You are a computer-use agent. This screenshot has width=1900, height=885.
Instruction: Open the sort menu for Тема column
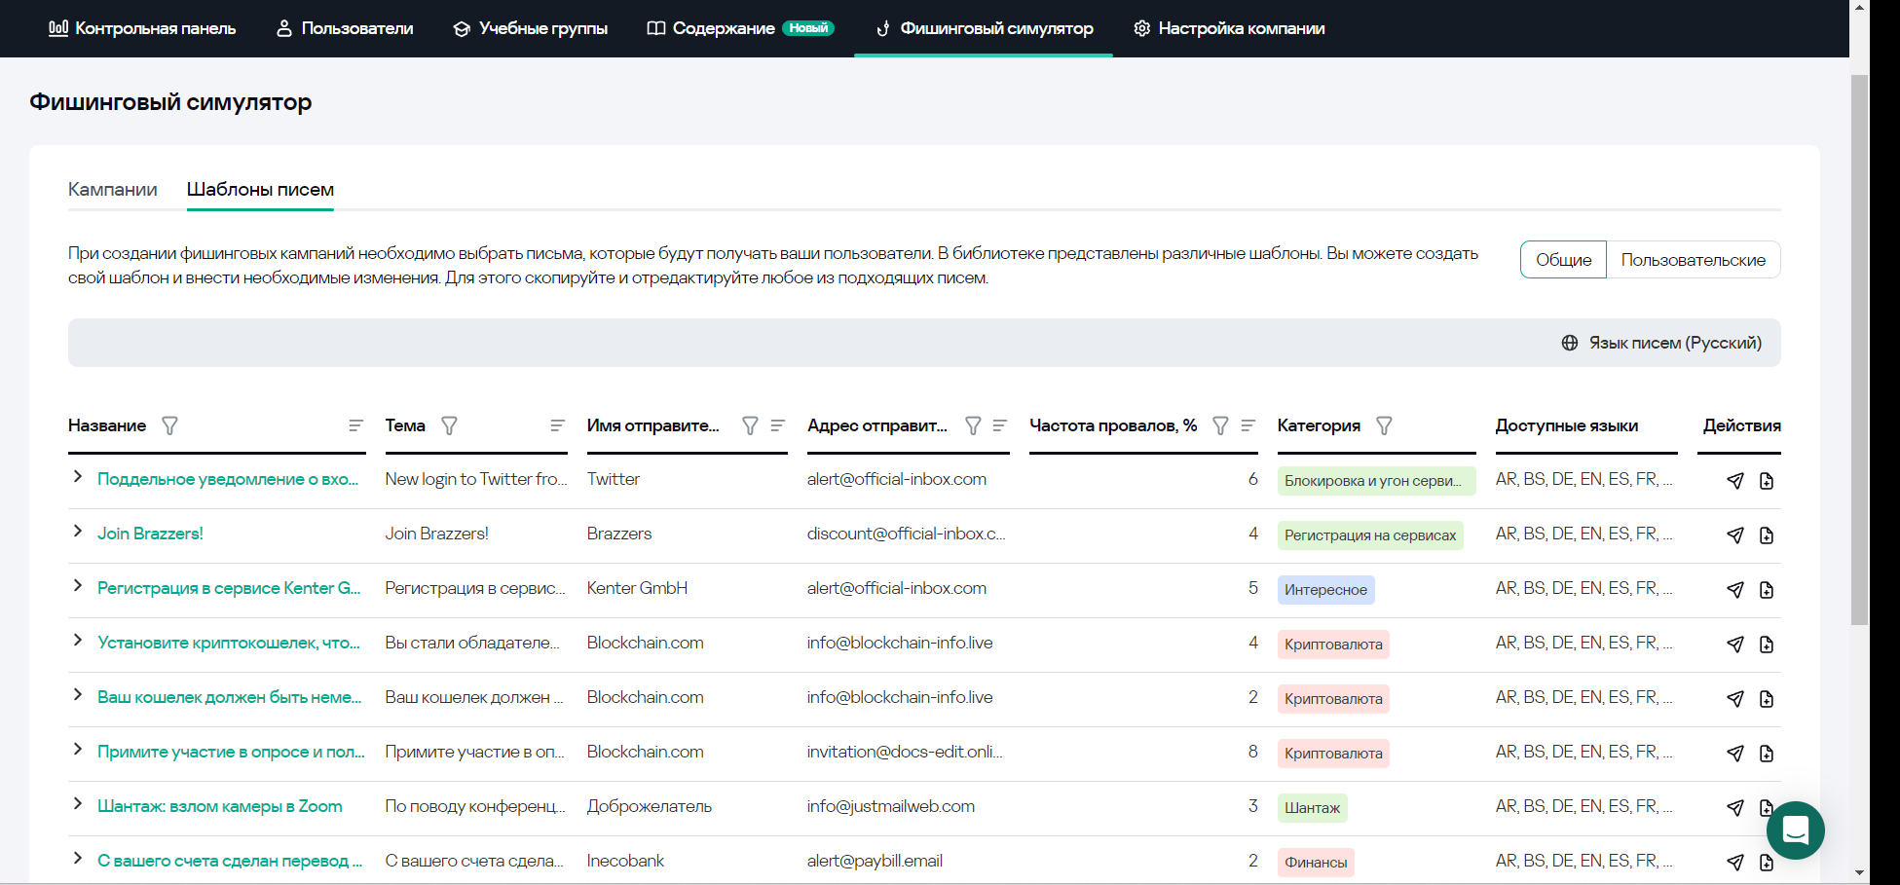557,426
